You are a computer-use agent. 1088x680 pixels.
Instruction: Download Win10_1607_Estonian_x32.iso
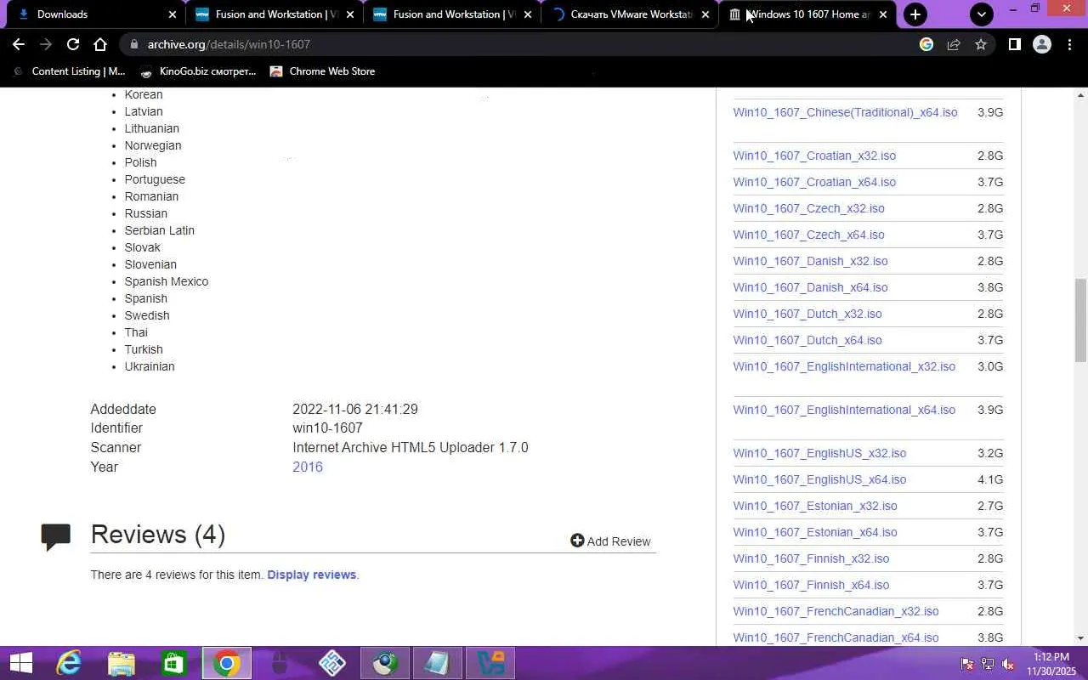[x=815, y=506]
